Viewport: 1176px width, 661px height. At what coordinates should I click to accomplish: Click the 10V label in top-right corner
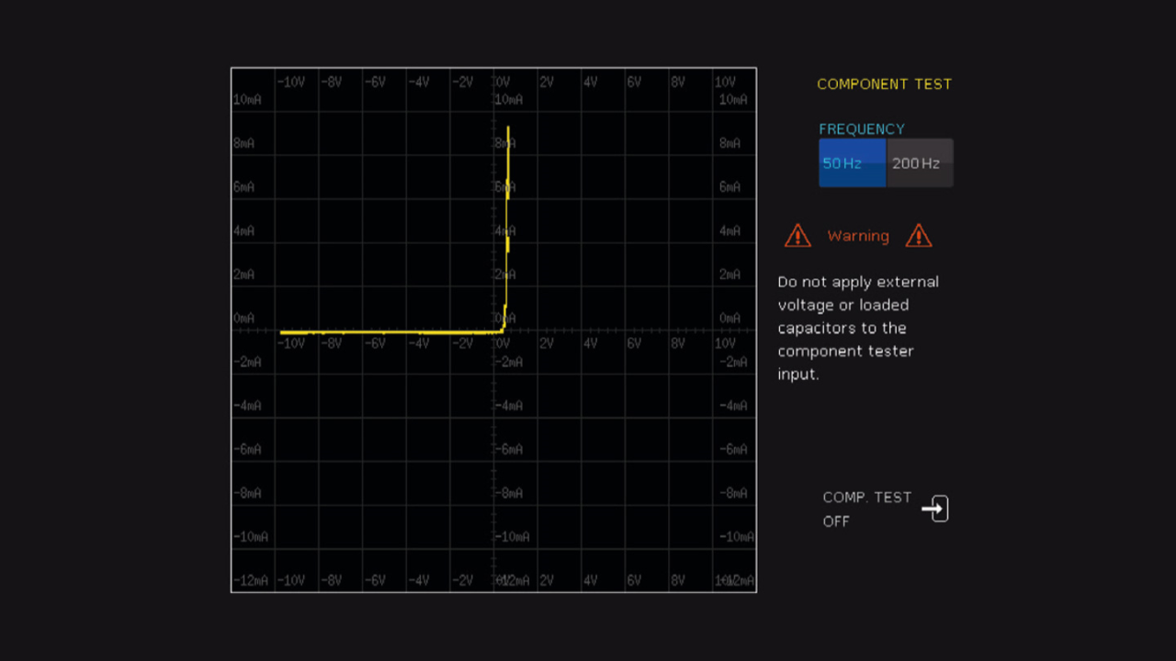click(724, 83)
